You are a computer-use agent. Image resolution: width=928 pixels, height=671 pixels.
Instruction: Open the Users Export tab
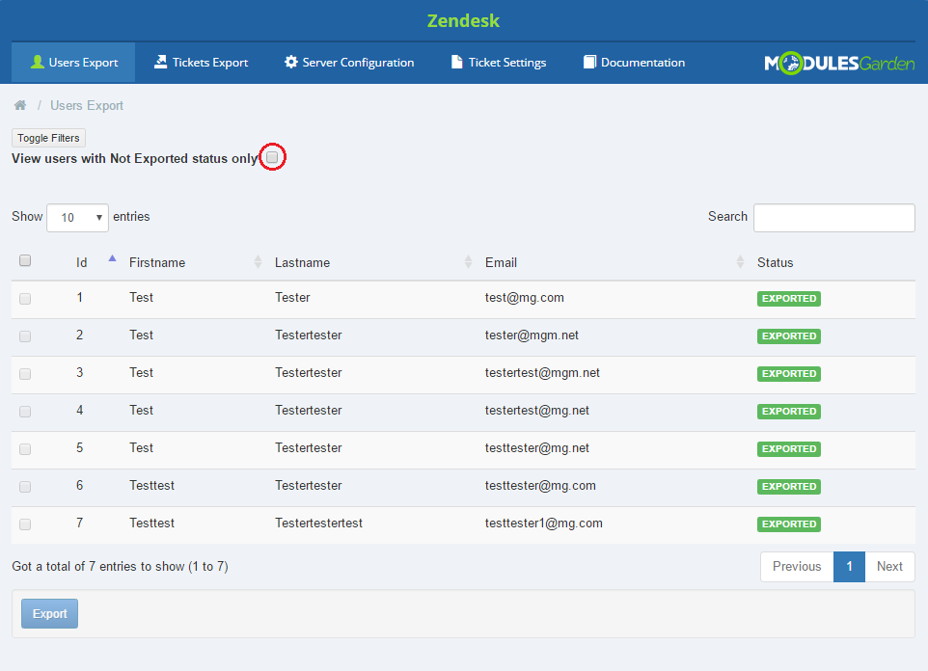(x=73, y=62)
